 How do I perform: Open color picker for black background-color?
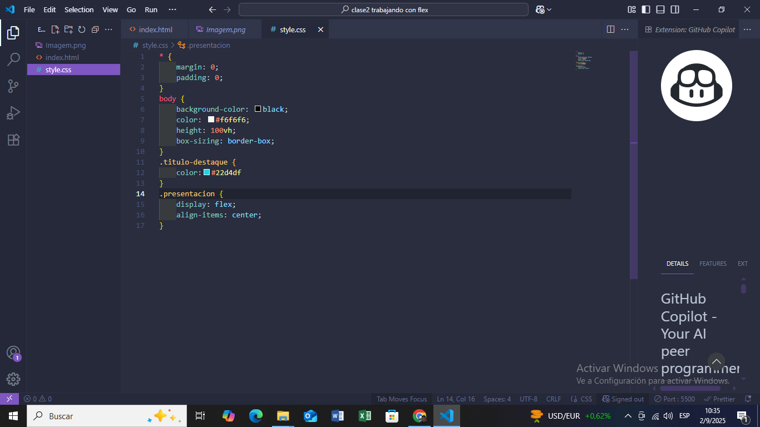[258, 109]
